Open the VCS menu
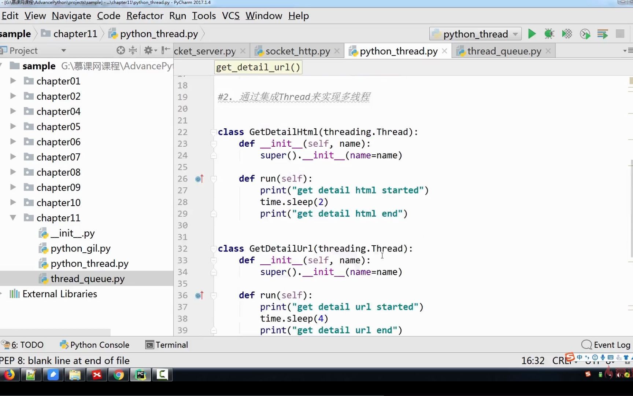Viewport: 633px width, 396px height. 231,16
